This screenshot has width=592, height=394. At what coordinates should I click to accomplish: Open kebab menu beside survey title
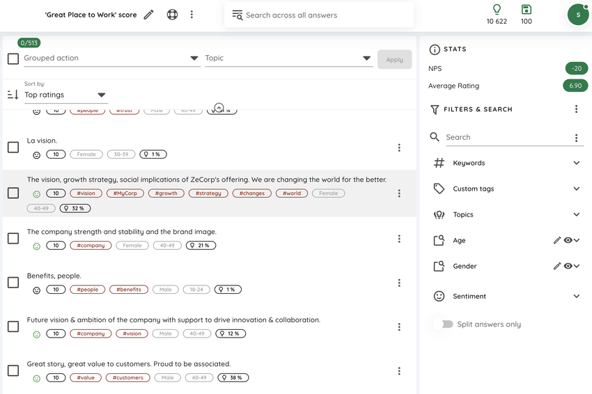(x=192, y=15)
